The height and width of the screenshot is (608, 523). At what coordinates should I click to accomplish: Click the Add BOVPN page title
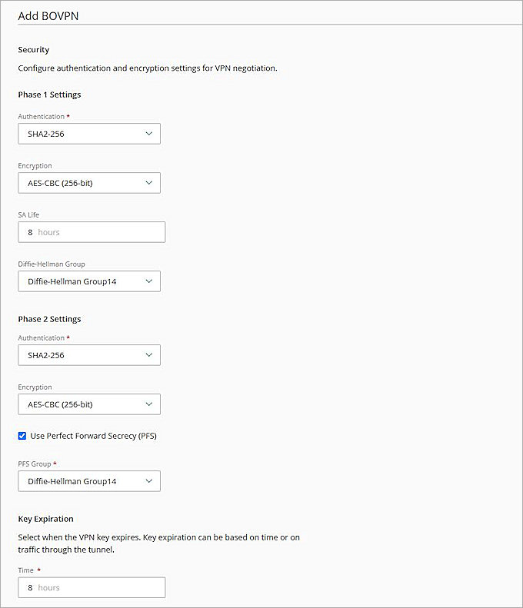point(48,15)
